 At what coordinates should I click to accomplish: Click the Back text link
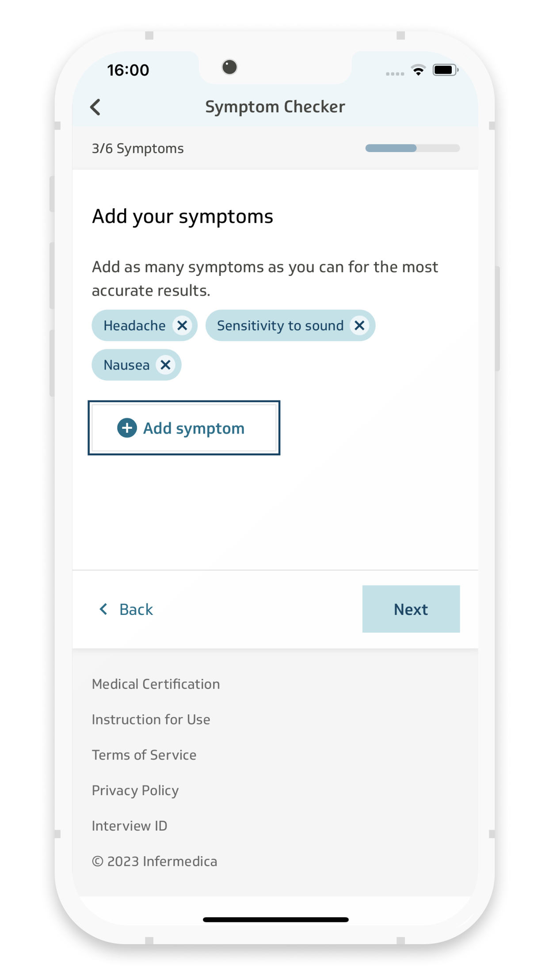[x=136, y=610]
